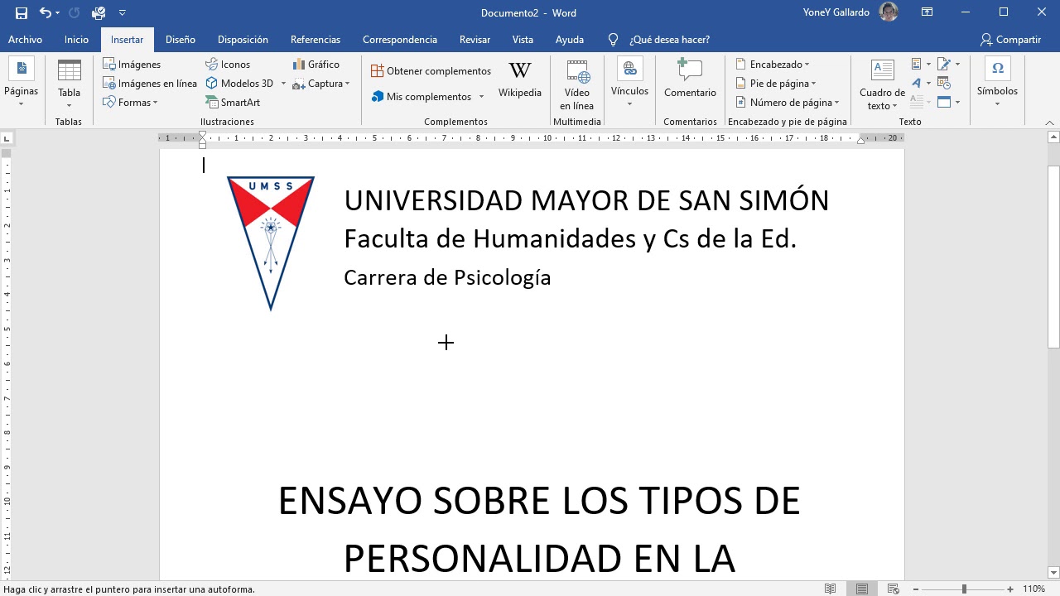Open the Tabla insert menu
Image resolution: width=1060 pixels, height=596 pixels.
coord(69,83)
